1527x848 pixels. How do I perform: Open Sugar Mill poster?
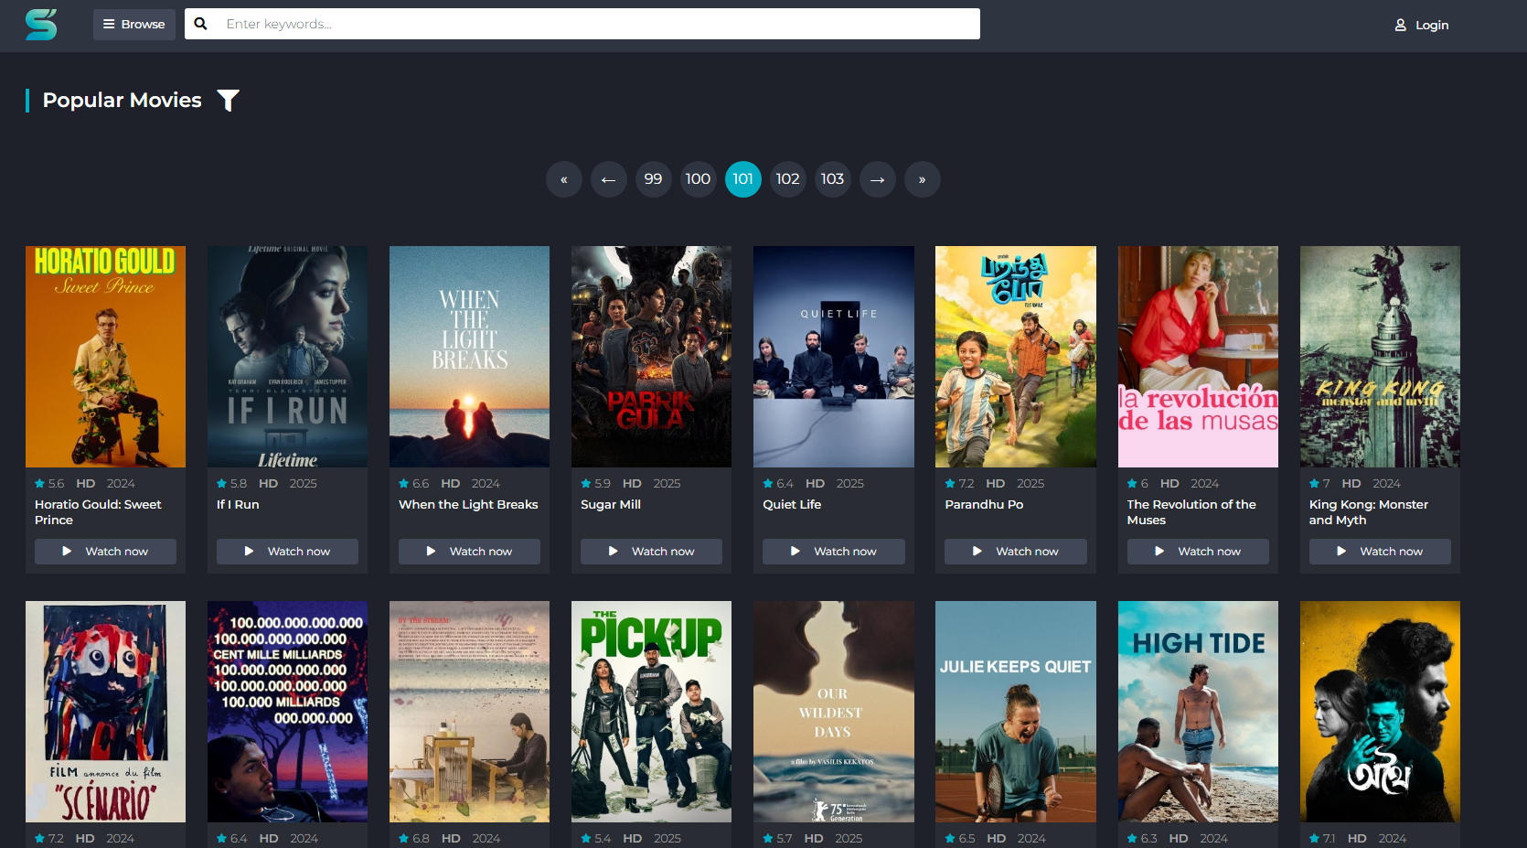coord(651,357)
